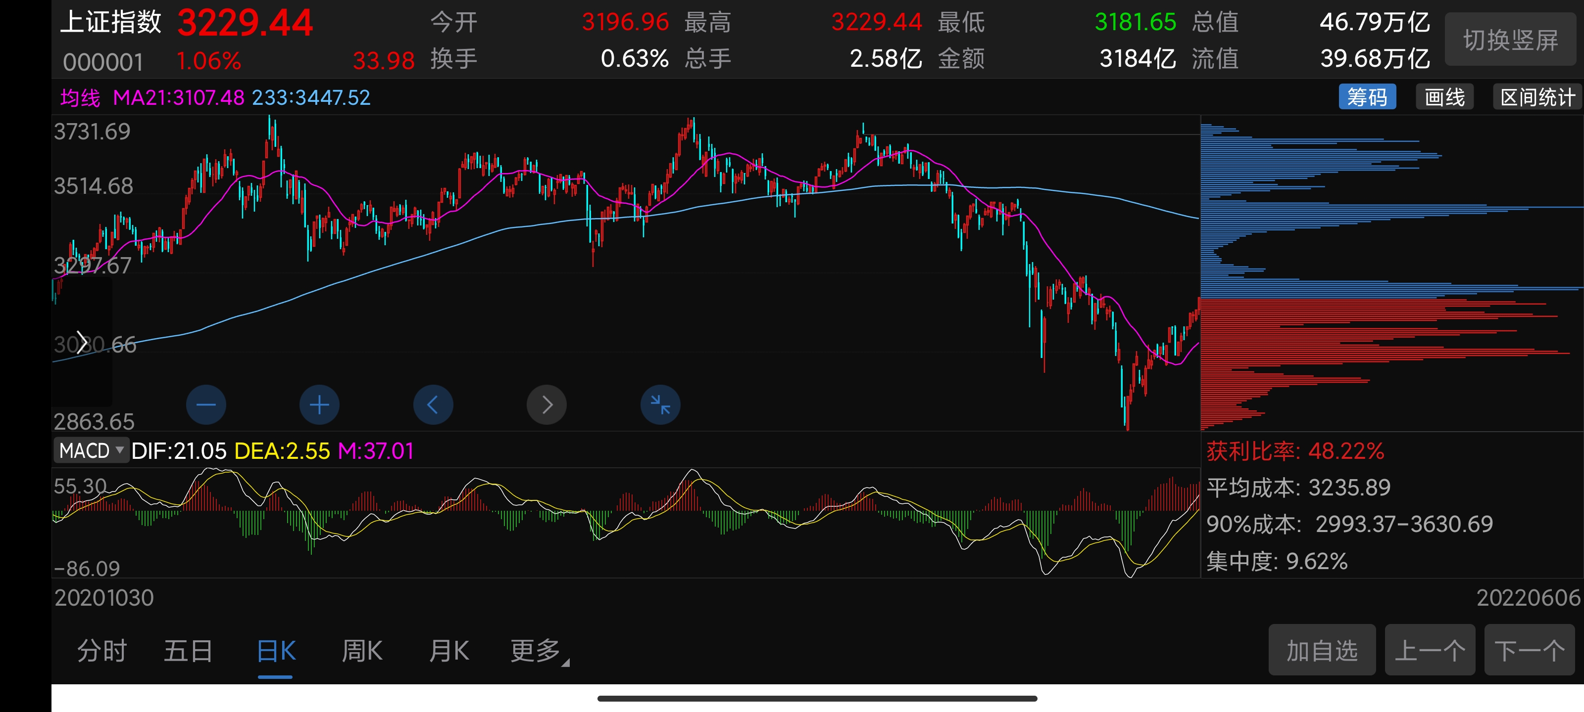Enable 画线 drawing mode
1584x712 pixels.
click(x=1444, y=96)
